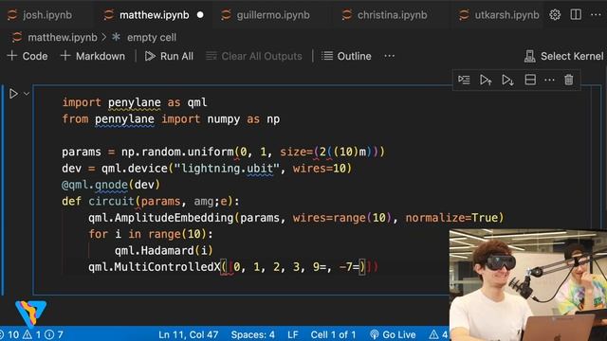Run the cell with the play icon
Viewport: 607px width, 341px height.
[x=13, y=94]
